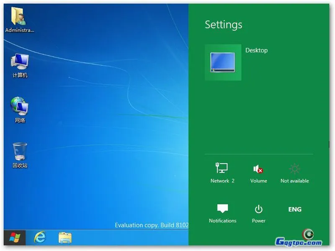This screenshot has width=335, height=251.
Task: Launch Internet Explorer from the taskbar
Action: (40, 238)
